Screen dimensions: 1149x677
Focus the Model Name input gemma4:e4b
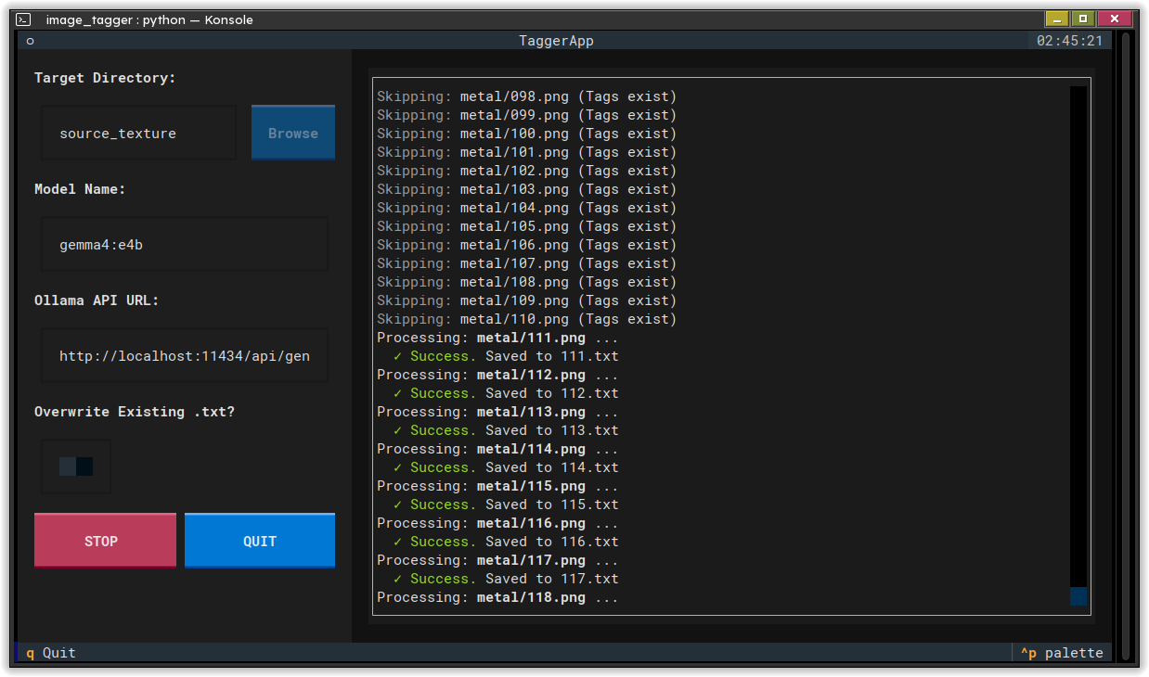pos(185,245)
